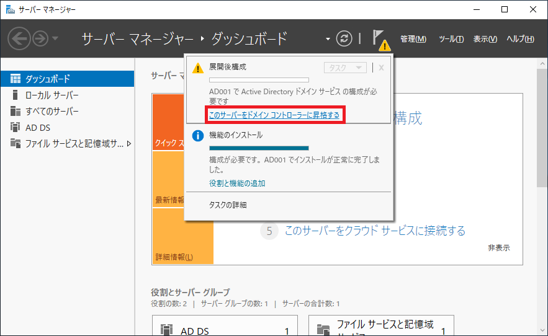
Task: Click the vertical scrollbar thumb
Action: [542, 128]
